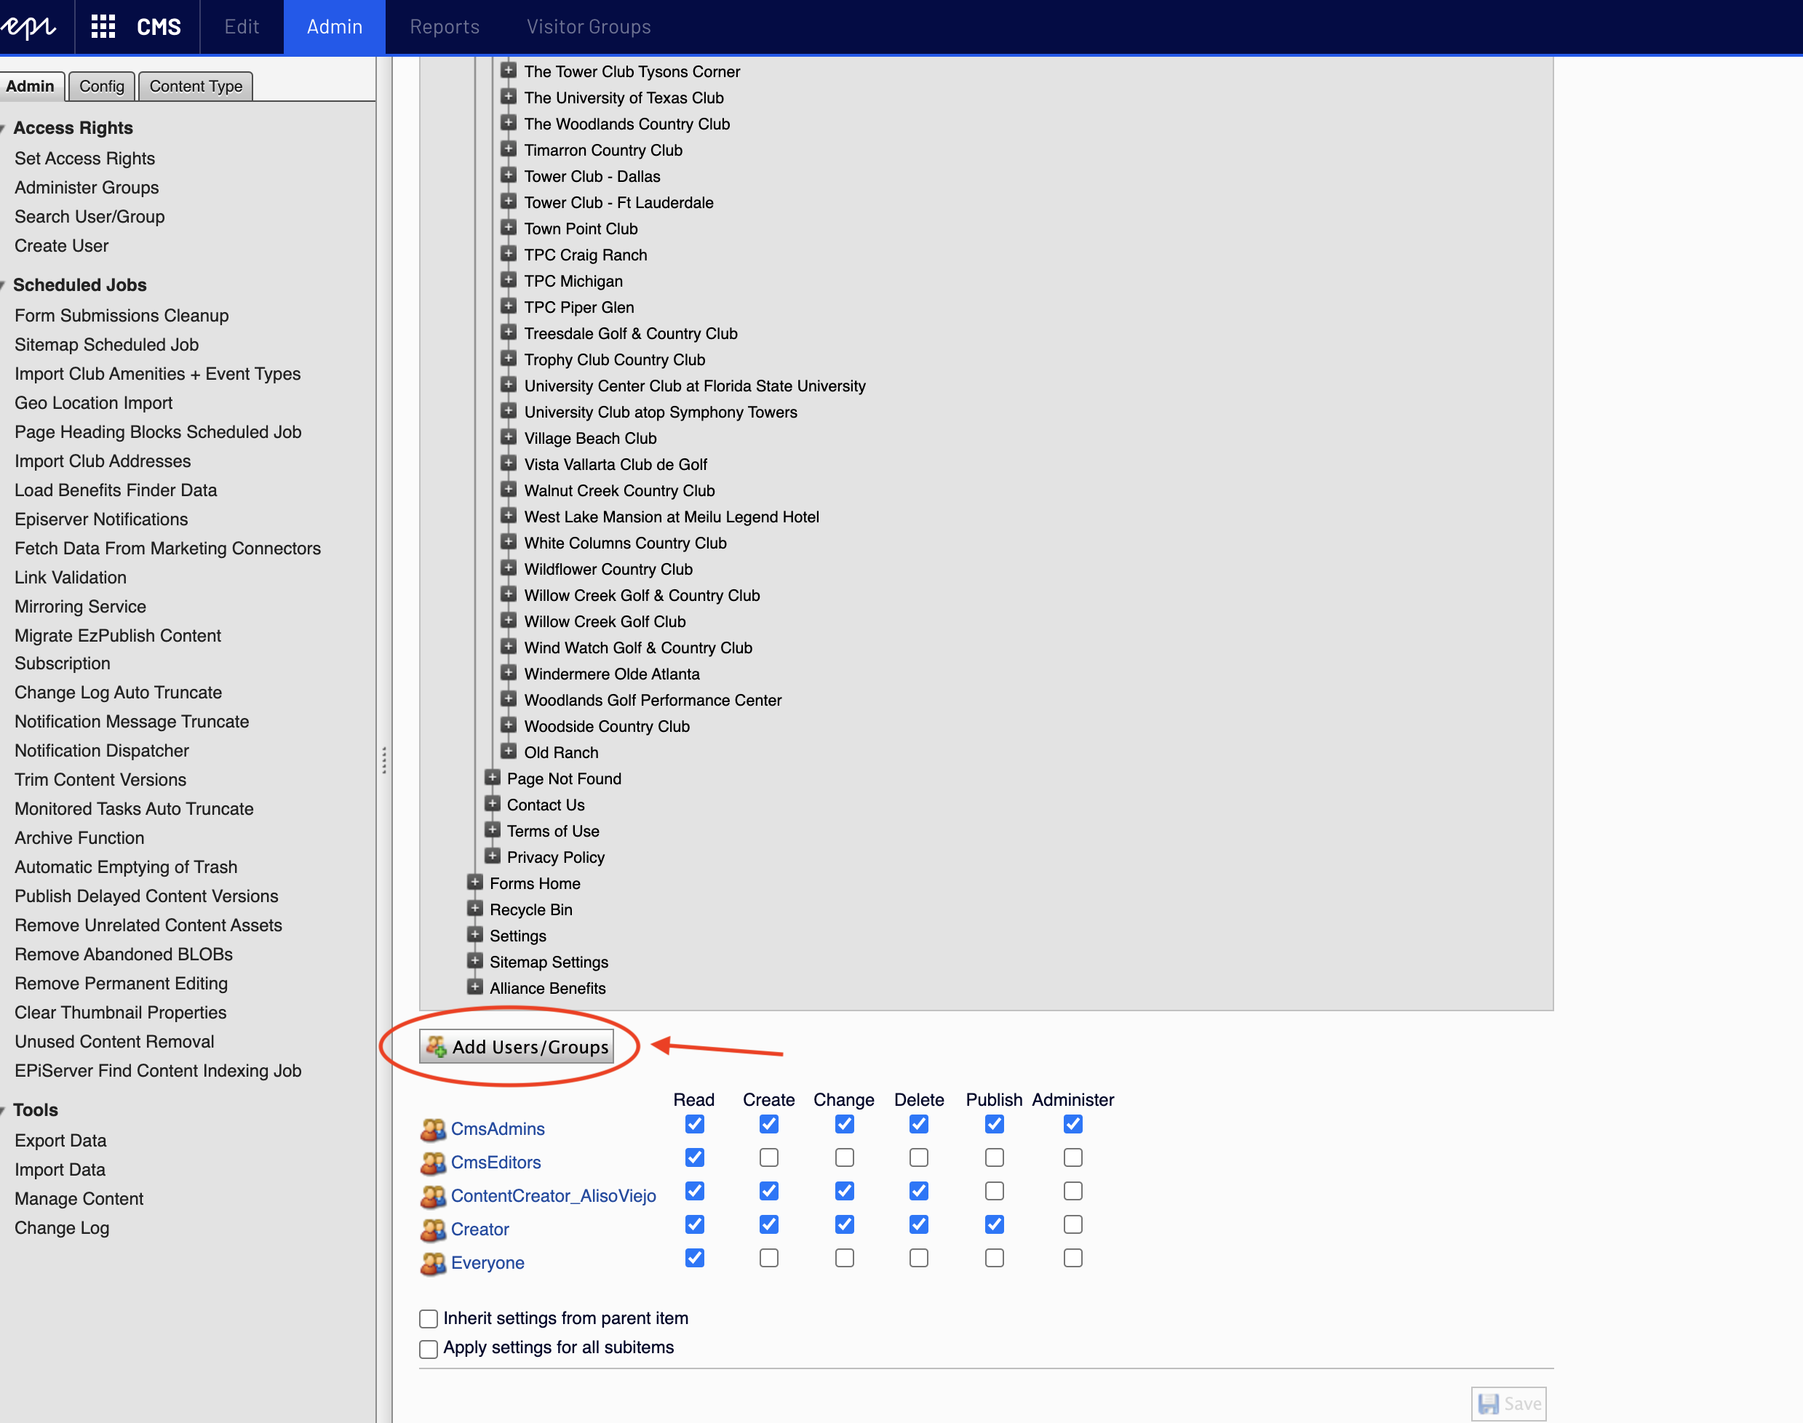The image size is (1803, 1423).
Task: Select the Admin sidebar tab
Action: tap(31, 86)
